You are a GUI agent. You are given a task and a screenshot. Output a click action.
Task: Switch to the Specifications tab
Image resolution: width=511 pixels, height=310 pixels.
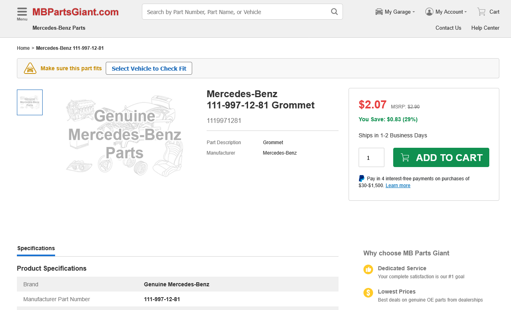point(36,248)
